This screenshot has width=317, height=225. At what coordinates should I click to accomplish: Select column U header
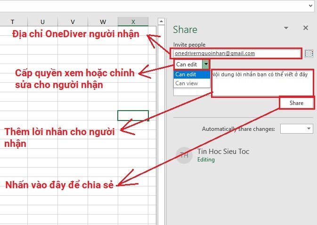click(42, 22)
